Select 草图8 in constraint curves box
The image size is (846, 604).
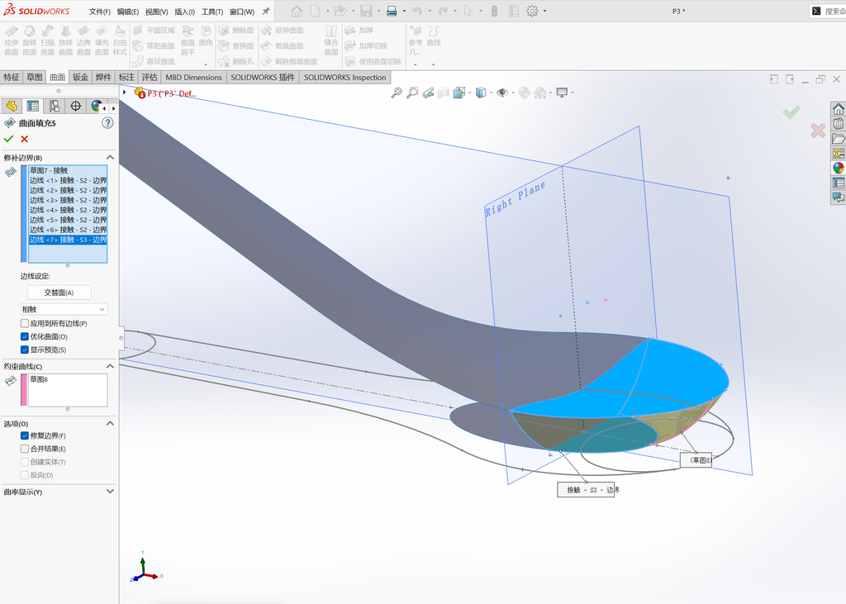coord(68,379)
